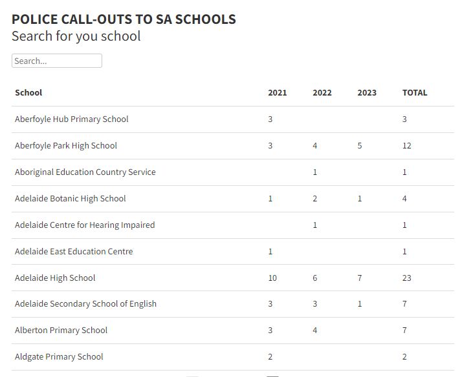This screenshot has height=377, width=471.
Task: Click the Adelaide High School name
Action: click(x=55, y=278)
